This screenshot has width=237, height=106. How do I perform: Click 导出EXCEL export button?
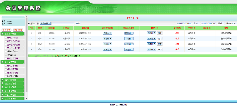(231, 24)
